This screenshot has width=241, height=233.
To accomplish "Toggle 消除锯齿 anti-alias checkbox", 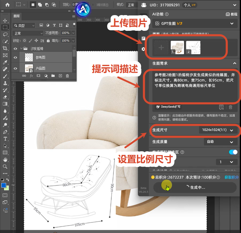I will click(x=93, y=5).
